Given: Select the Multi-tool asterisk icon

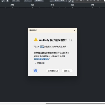Looking at the screenshot, I should pyautogui.click(x=7, y=1).
